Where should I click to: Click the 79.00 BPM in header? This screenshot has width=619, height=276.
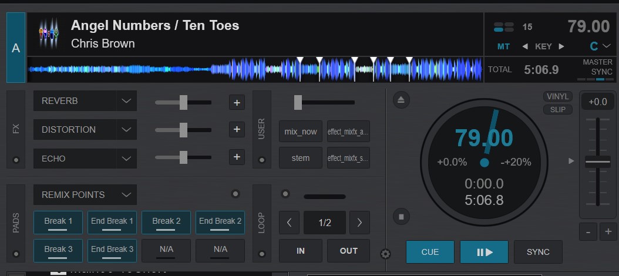pos(588,27)
